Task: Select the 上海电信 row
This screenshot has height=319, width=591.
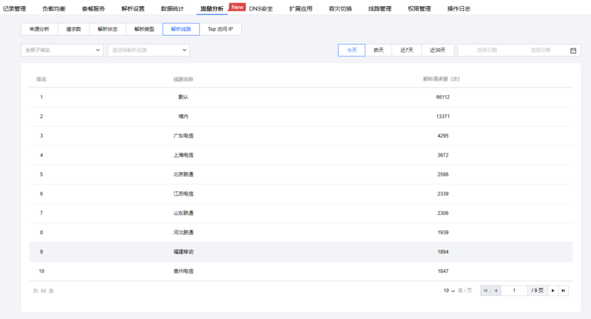Action: click(301, 155)
